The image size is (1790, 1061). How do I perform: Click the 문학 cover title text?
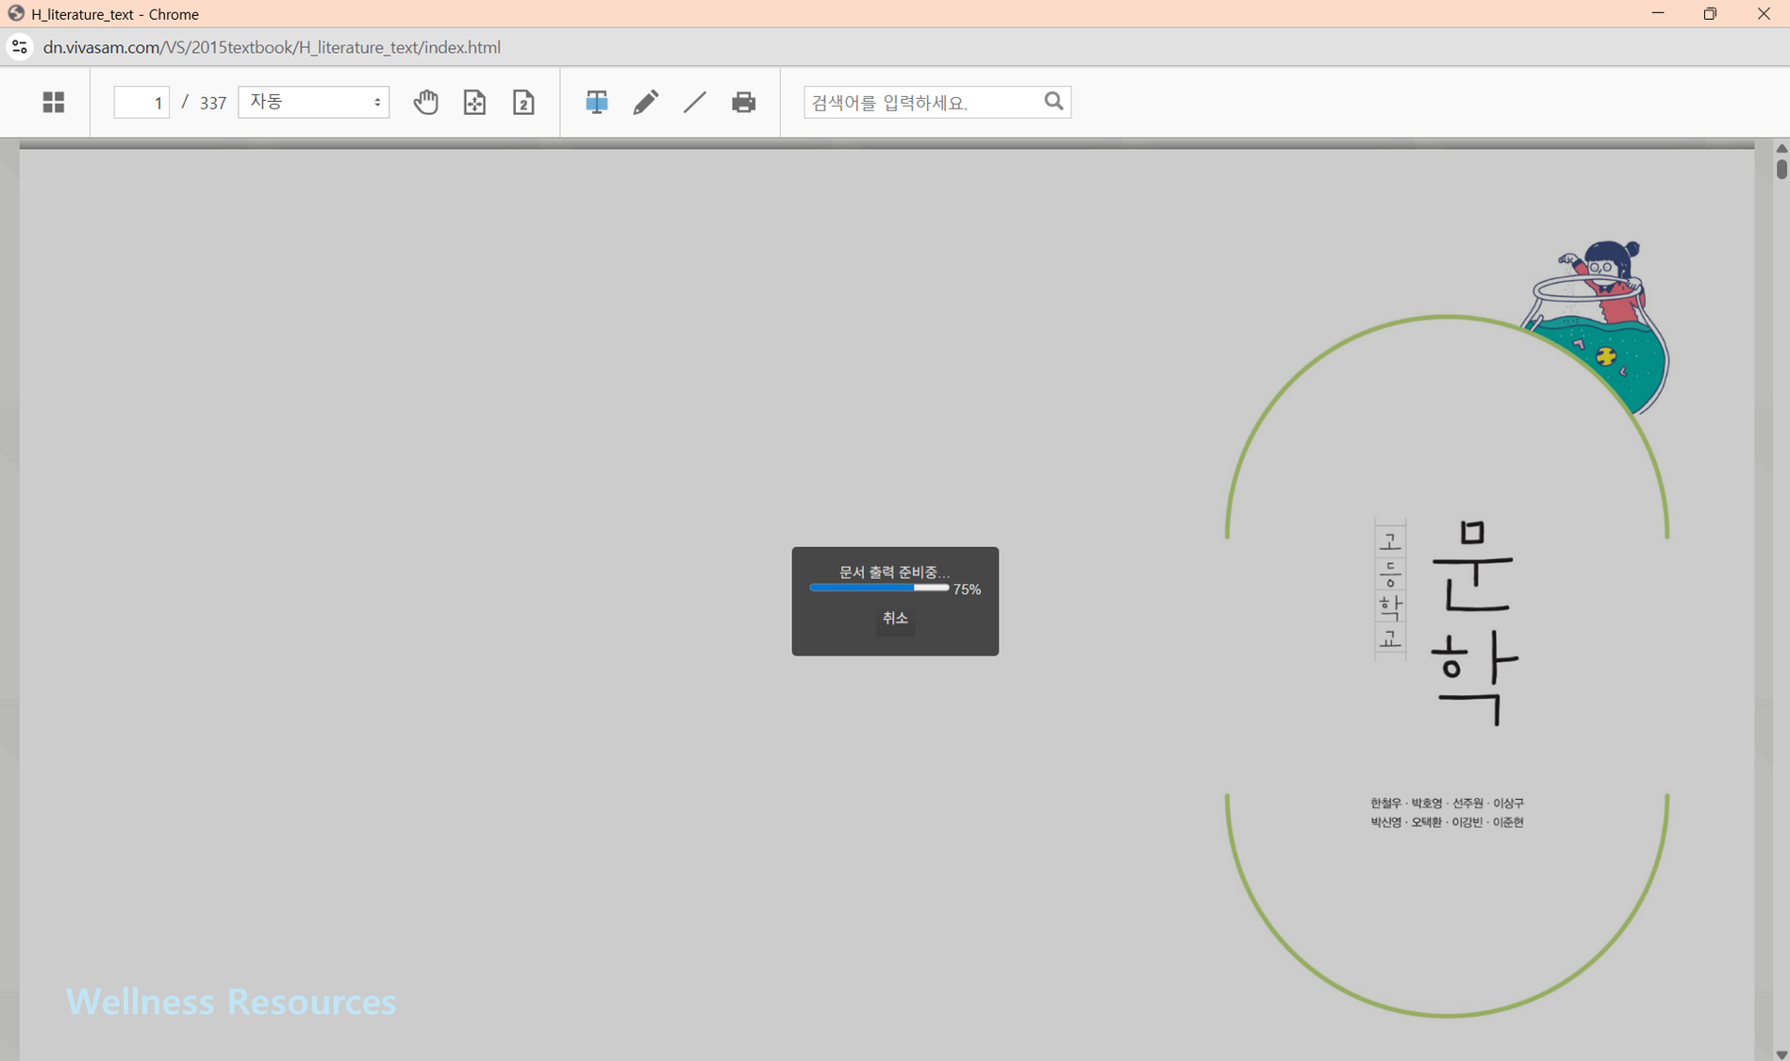(x=1474, y=623)
